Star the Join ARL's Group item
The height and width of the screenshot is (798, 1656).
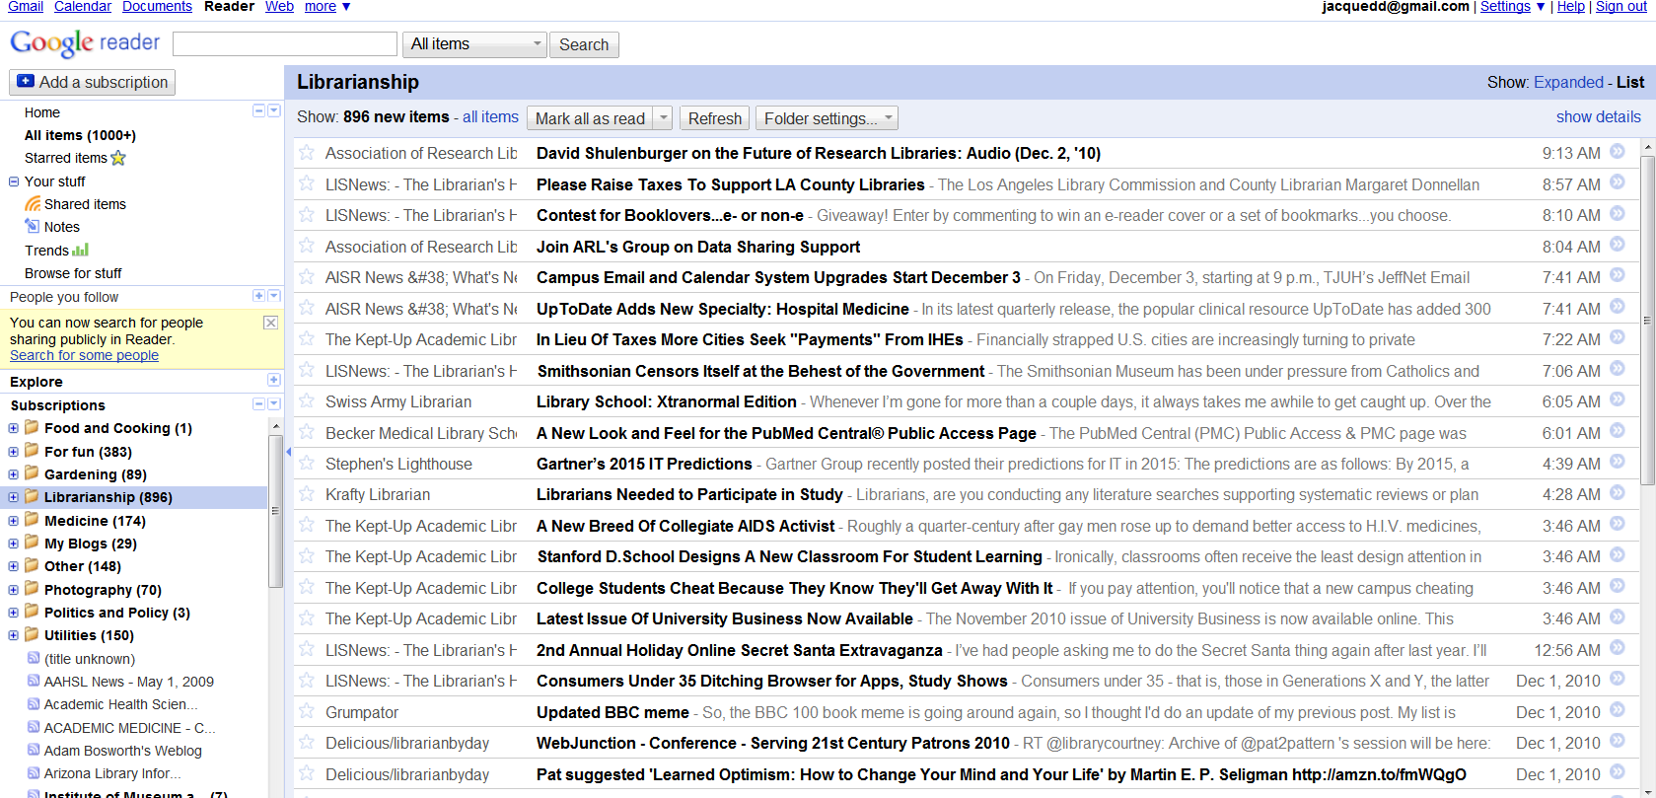point(307,246)
